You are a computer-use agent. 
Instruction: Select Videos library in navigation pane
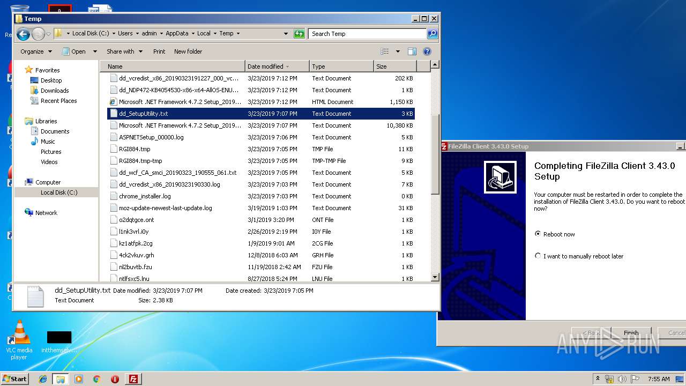click(49, 162)
